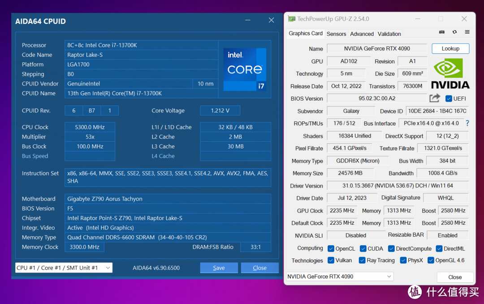Viewport: 484px width, 304px height.
Task: Switch to the Graphics Card tab
Action: coord(306,33)
